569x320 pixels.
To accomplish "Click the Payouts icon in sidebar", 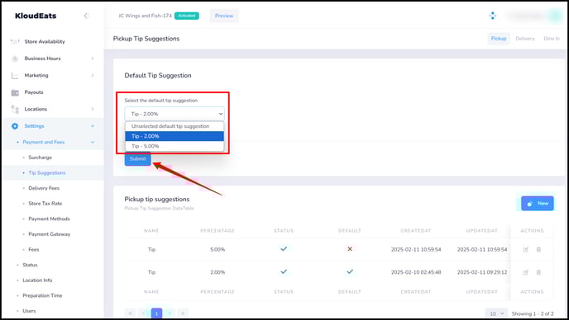I will click(15, 92).
